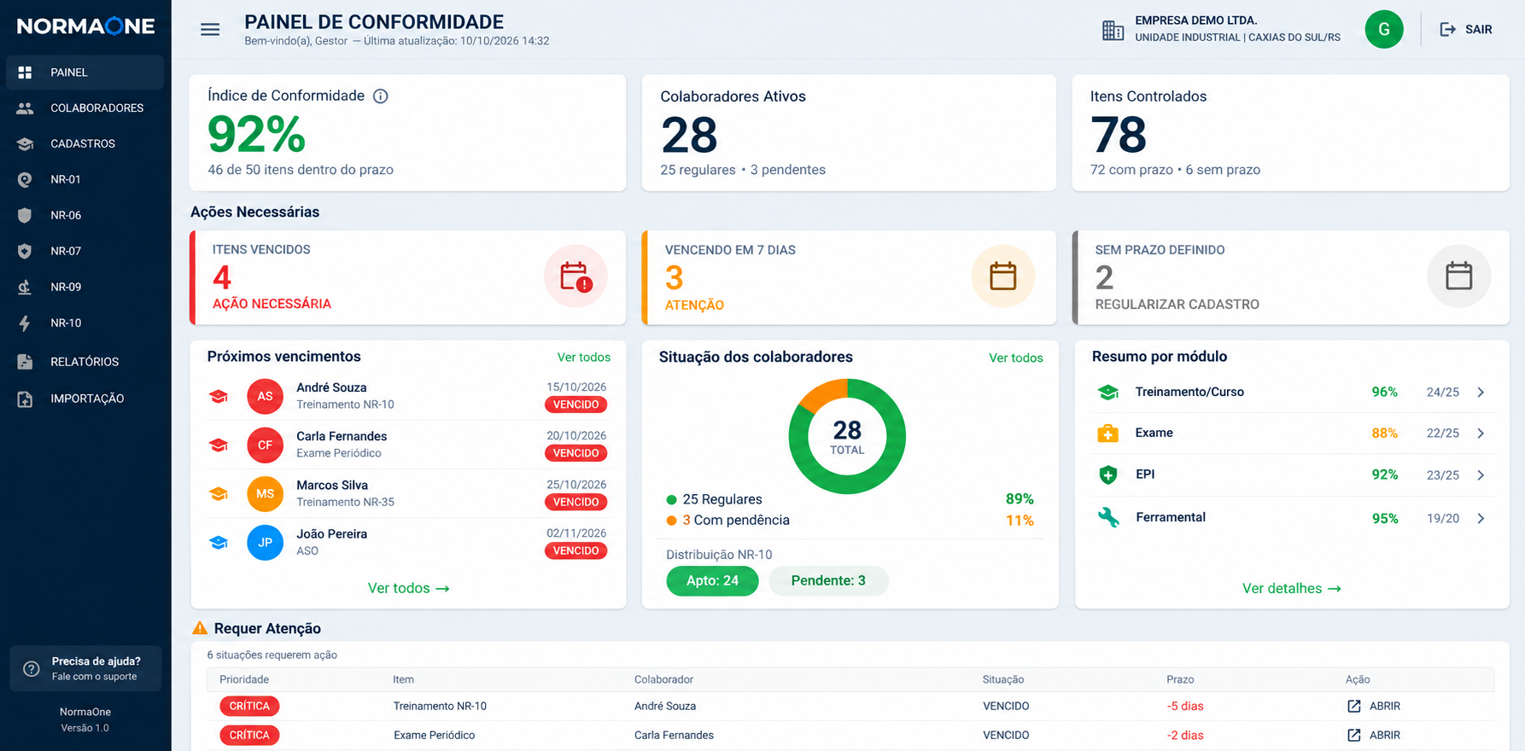Viewport: 1525px width, 751px height.
Task: Click ABRIR for Carla Fernandes' Exame Periódico
Action: coord(1374,736)
